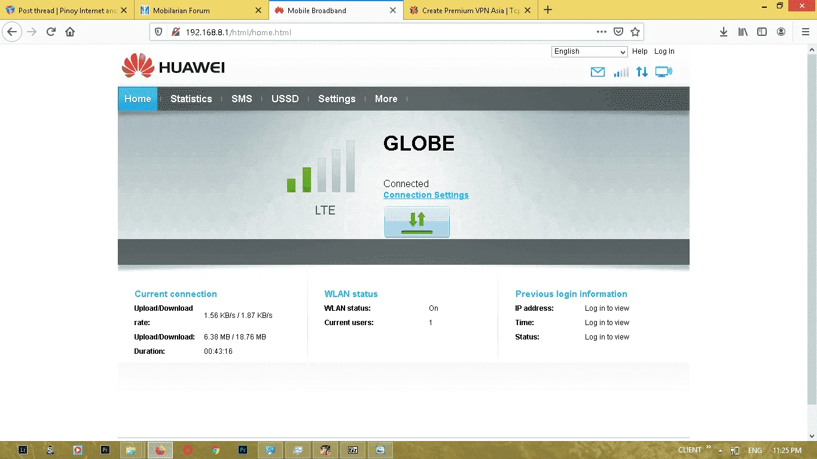Click the GLOBE carrier name
The image size is (817, 459).
click(x=419, y=143)
